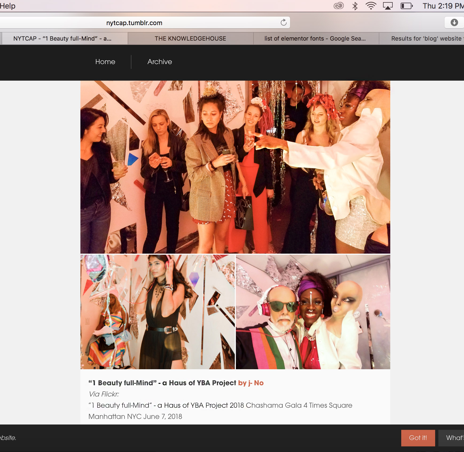Image resolution: width=464 pixels, height=452 pixels.
Task: Click the clock showing Thu 2:19 PM
Action: (442, 6)
